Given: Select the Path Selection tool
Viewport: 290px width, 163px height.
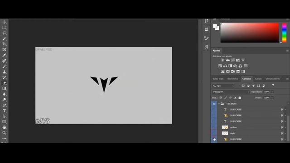Looking at the screenshot, I should (x=4, y=116).
